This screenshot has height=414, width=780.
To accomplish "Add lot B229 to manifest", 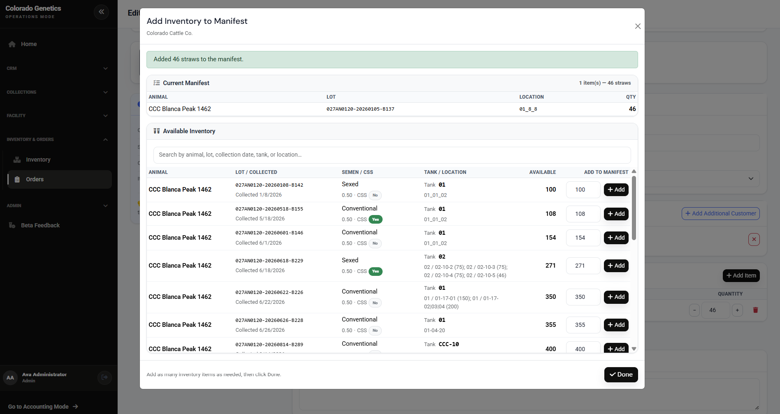I will 616,266.
